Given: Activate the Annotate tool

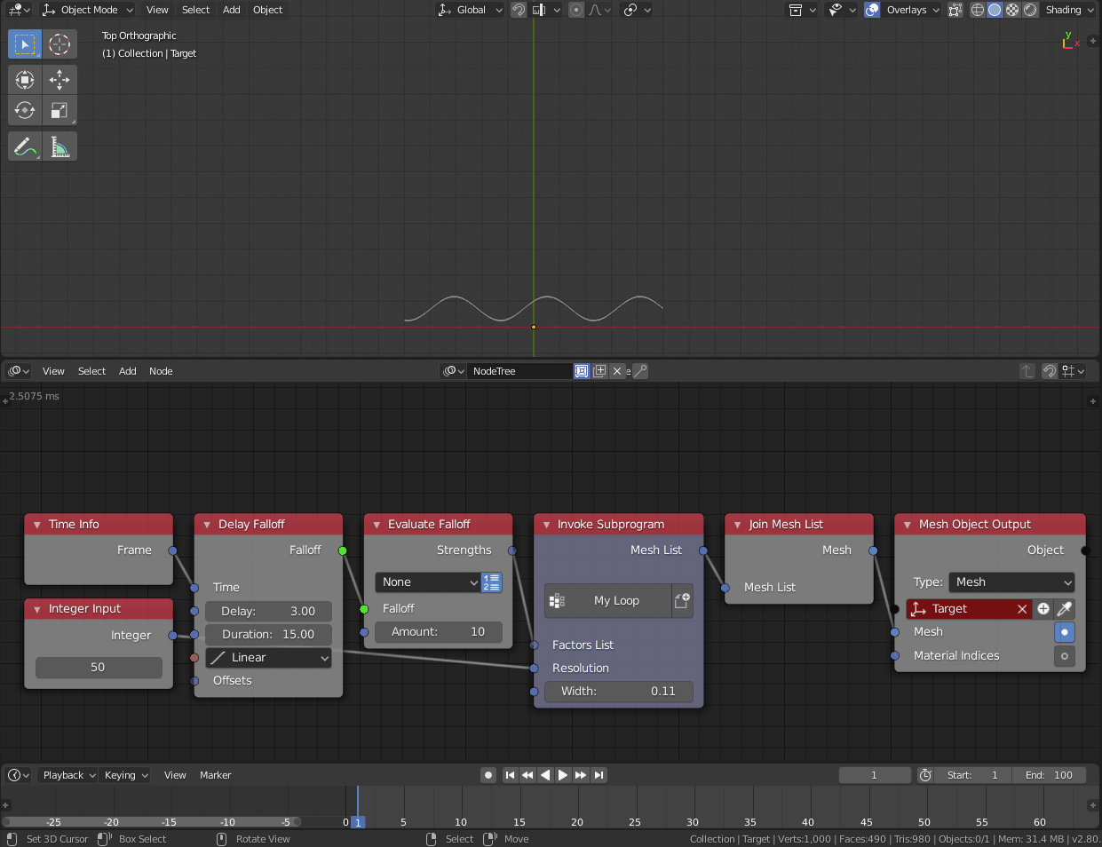Looking at the screenshot, I should click(x=24, y=146).
